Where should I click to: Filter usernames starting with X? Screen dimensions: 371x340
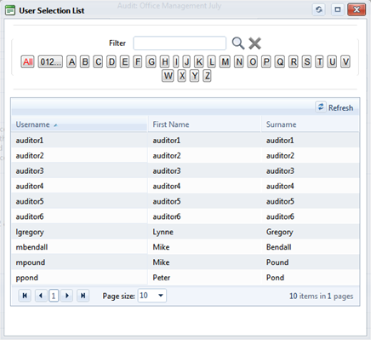(x=182, y=76)
